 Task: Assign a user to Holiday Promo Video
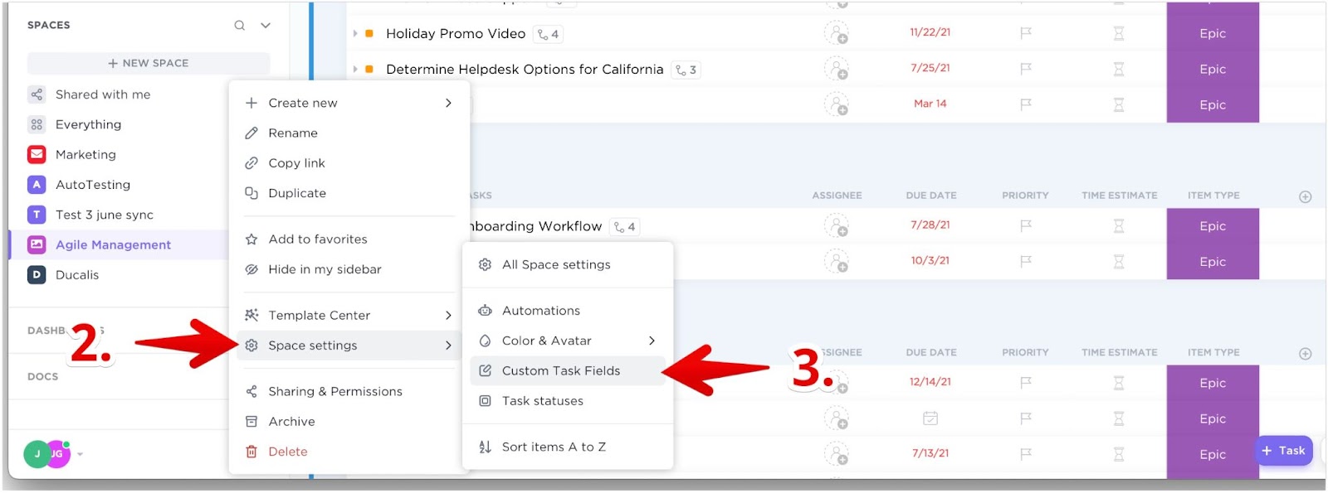837,33
